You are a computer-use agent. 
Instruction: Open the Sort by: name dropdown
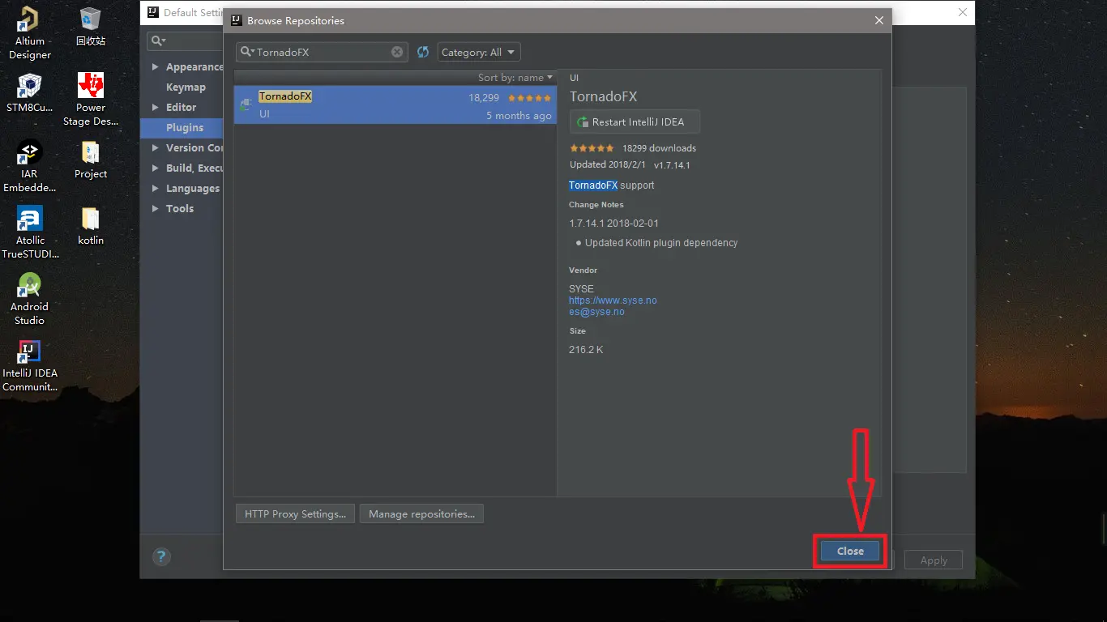(515, 78)
